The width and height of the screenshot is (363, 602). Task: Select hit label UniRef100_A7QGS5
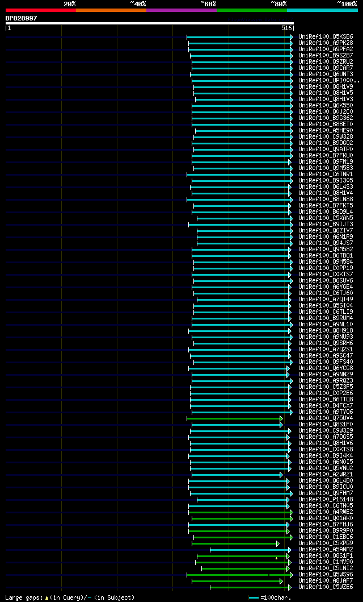pos(326,437)
